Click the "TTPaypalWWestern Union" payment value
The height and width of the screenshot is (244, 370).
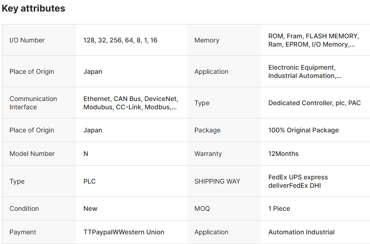click(124, 232)
